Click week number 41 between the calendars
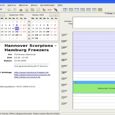This screenshot has width=115, height=115. click(x=29, y=28)
